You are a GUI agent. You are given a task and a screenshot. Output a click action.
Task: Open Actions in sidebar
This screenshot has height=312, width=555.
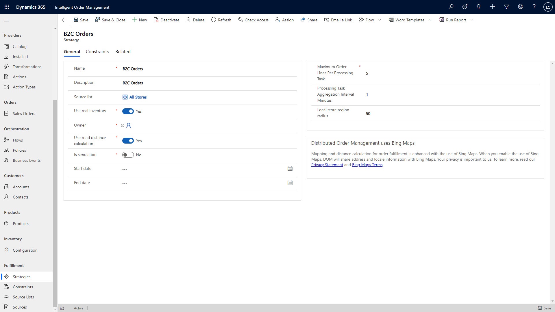pos(27,77)
